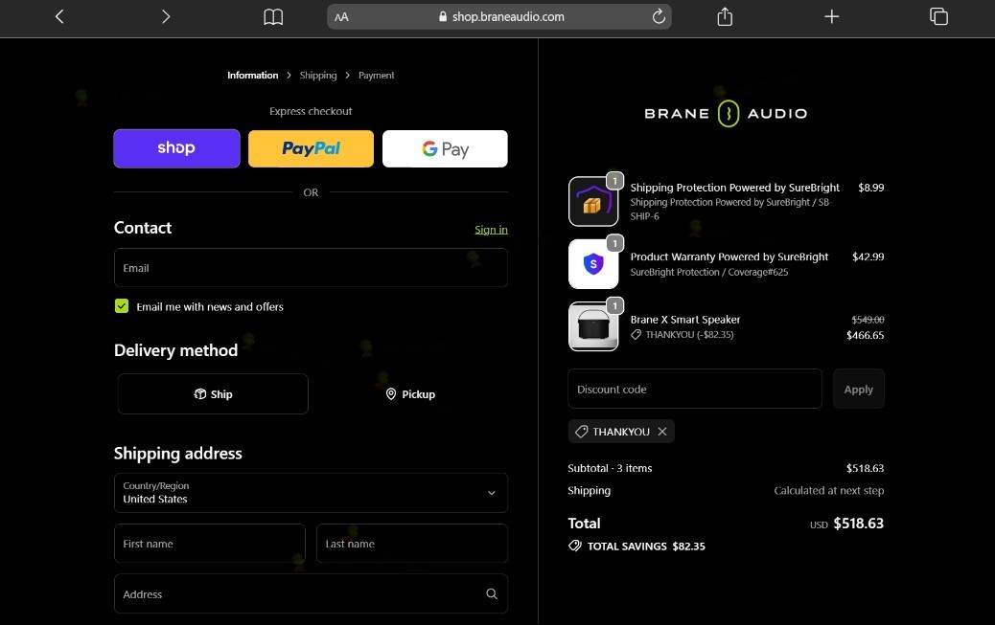The width and height of the screenshot is (995, 625).
Task: Click the Subtotal · 3 items label
Action: point(610,468)
